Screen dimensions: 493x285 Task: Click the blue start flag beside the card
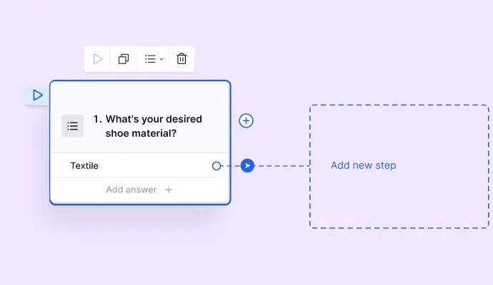click(37, 95)
